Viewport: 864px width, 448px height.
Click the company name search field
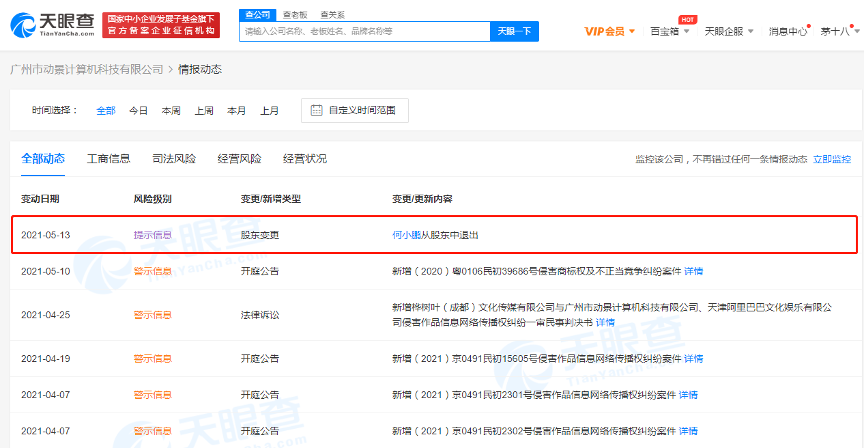365,31
